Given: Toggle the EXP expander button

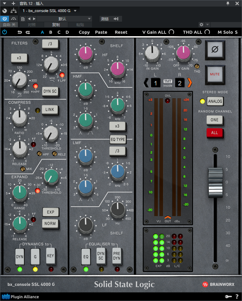Looking at the screenshot, I should pos(51,212).
